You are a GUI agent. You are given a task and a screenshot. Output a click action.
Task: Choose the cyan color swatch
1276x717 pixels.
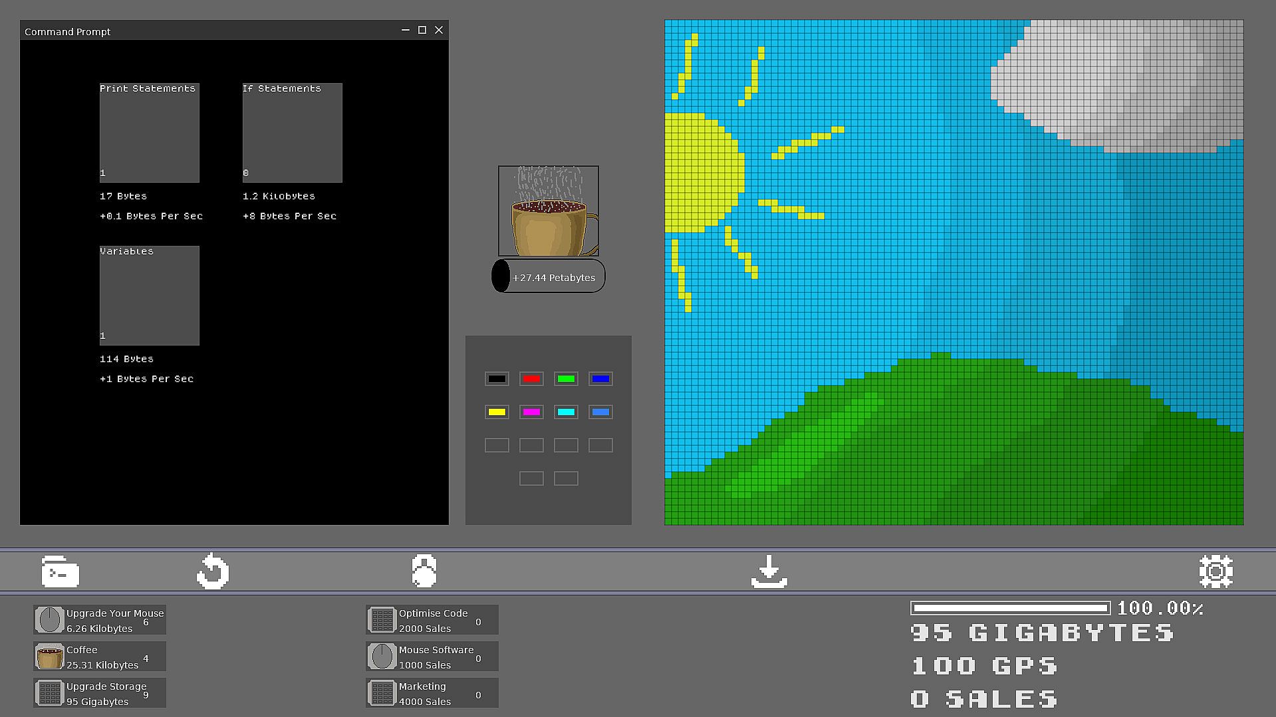[x=566, y=412]
